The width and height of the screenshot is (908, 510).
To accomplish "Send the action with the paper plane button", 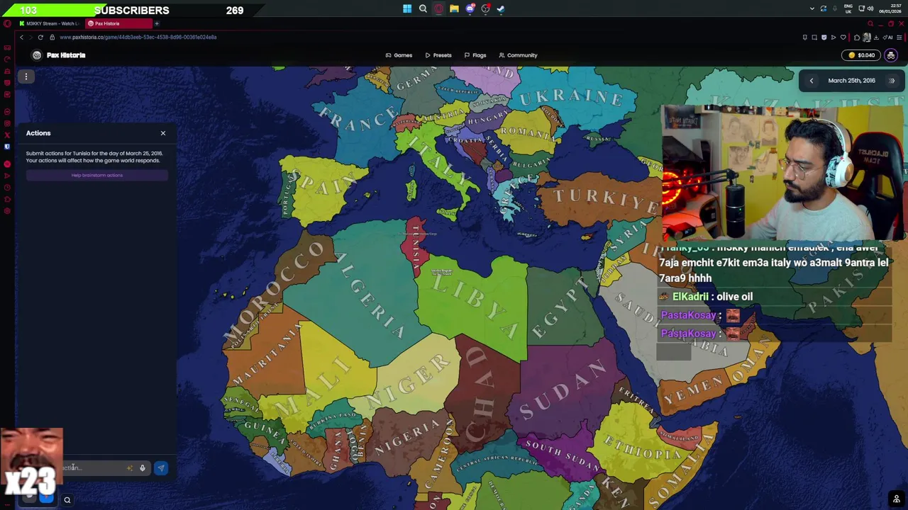I will coord(161,468).
